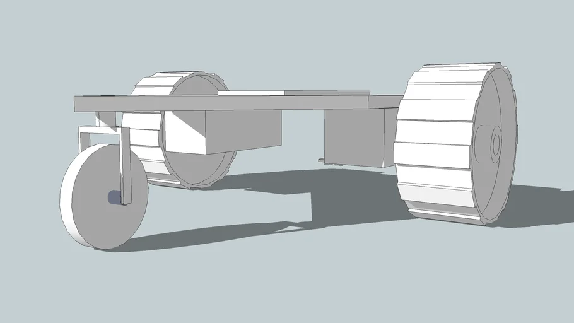
Task: Click the large right wheel's center hub
Action: 495,144
